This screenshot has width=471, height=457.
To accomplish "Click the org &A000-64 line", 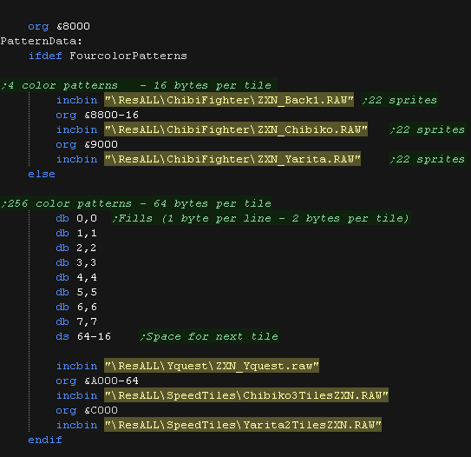I will [97, 381].
